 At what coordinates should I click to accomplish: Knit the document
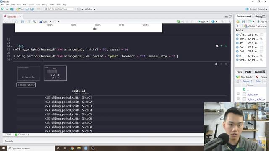(43, 22)
